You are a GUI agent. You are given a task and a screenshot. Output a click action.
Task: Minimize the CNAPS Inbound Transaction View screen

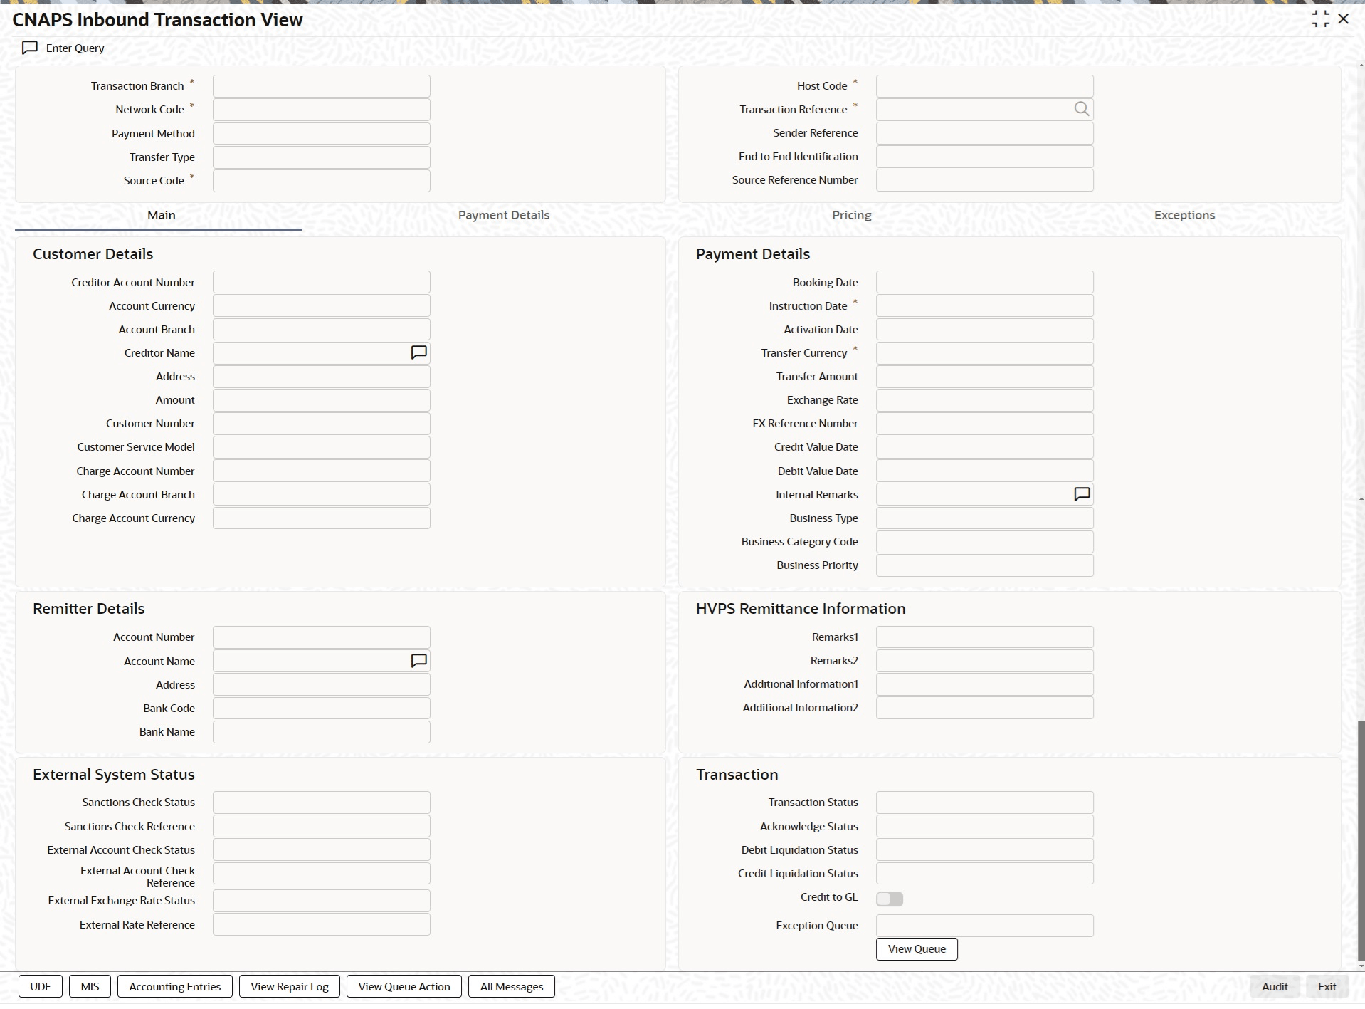point(1320,19)
